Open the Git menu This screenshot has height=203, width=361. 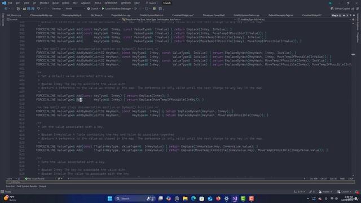click(x=34, y=3)
